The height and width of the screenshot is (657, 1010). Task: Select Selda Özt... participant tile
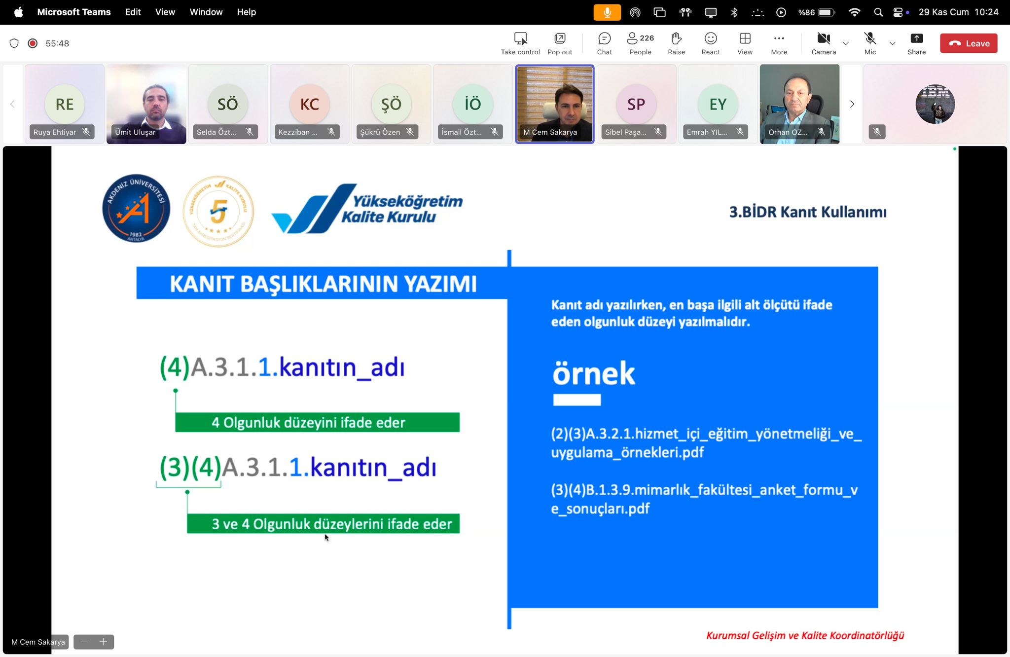[228, 104]
